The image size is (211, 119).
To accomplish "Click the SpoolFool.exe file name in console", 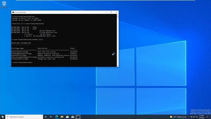I will point(52,32).
